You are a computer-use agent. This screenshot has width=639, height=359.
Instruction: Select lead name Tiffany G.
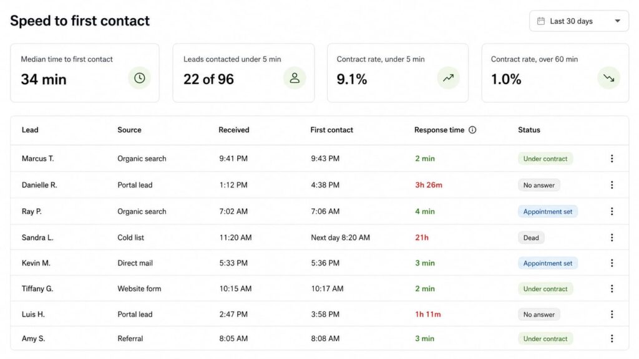(x=37, y=289)
